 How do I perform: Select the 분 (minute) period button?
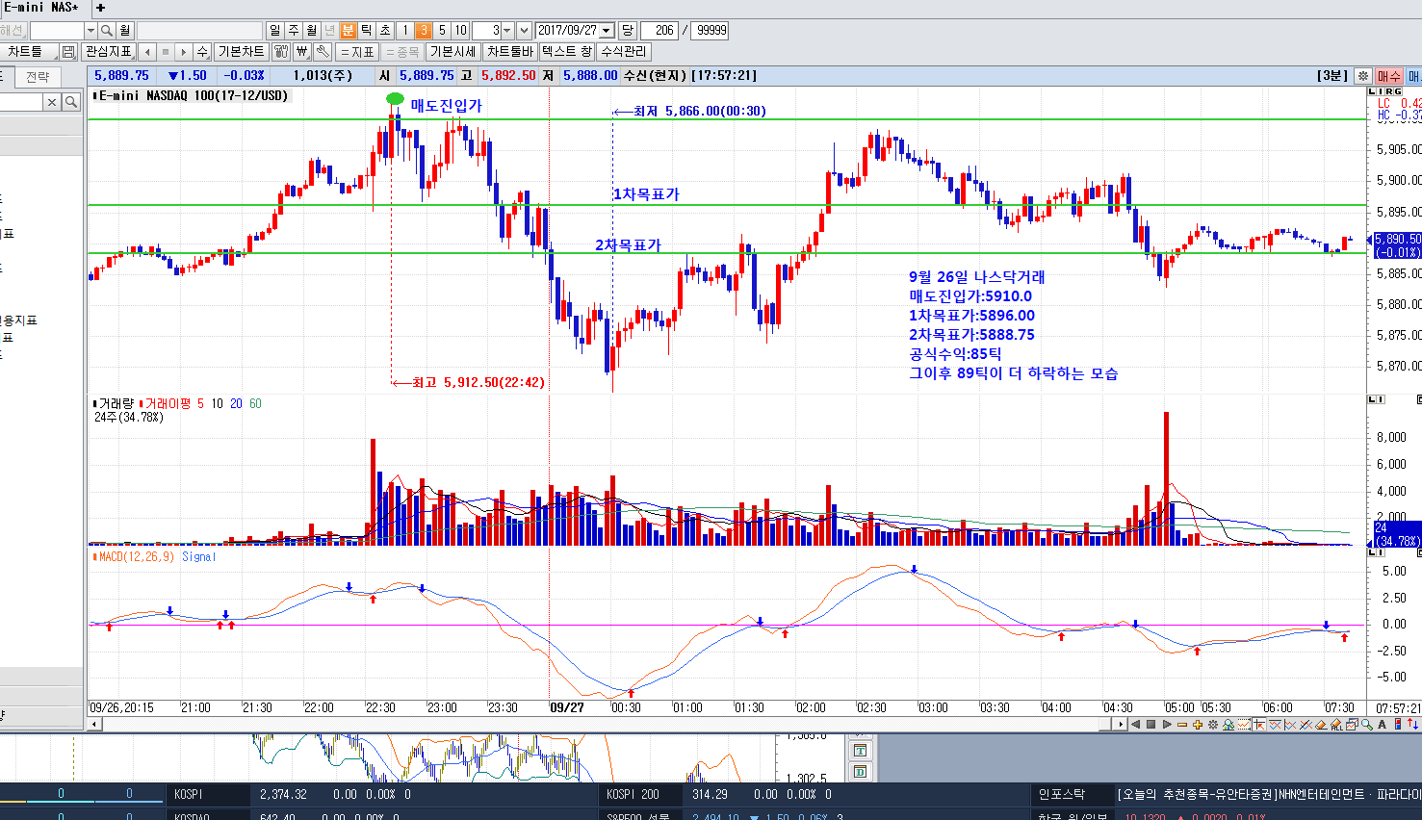tap(349, 31)
